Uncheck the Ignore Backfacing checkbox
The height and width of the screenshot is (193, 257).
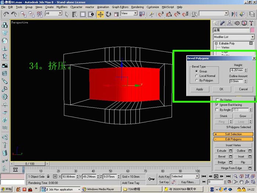point(217,105)
